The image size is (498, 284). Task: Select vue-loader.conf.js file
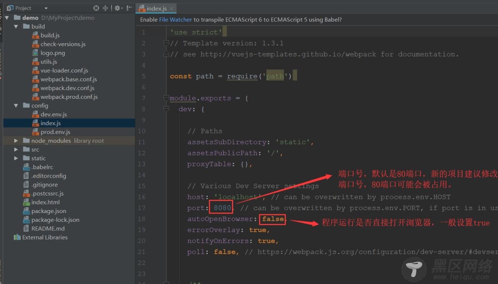[64, 70]
